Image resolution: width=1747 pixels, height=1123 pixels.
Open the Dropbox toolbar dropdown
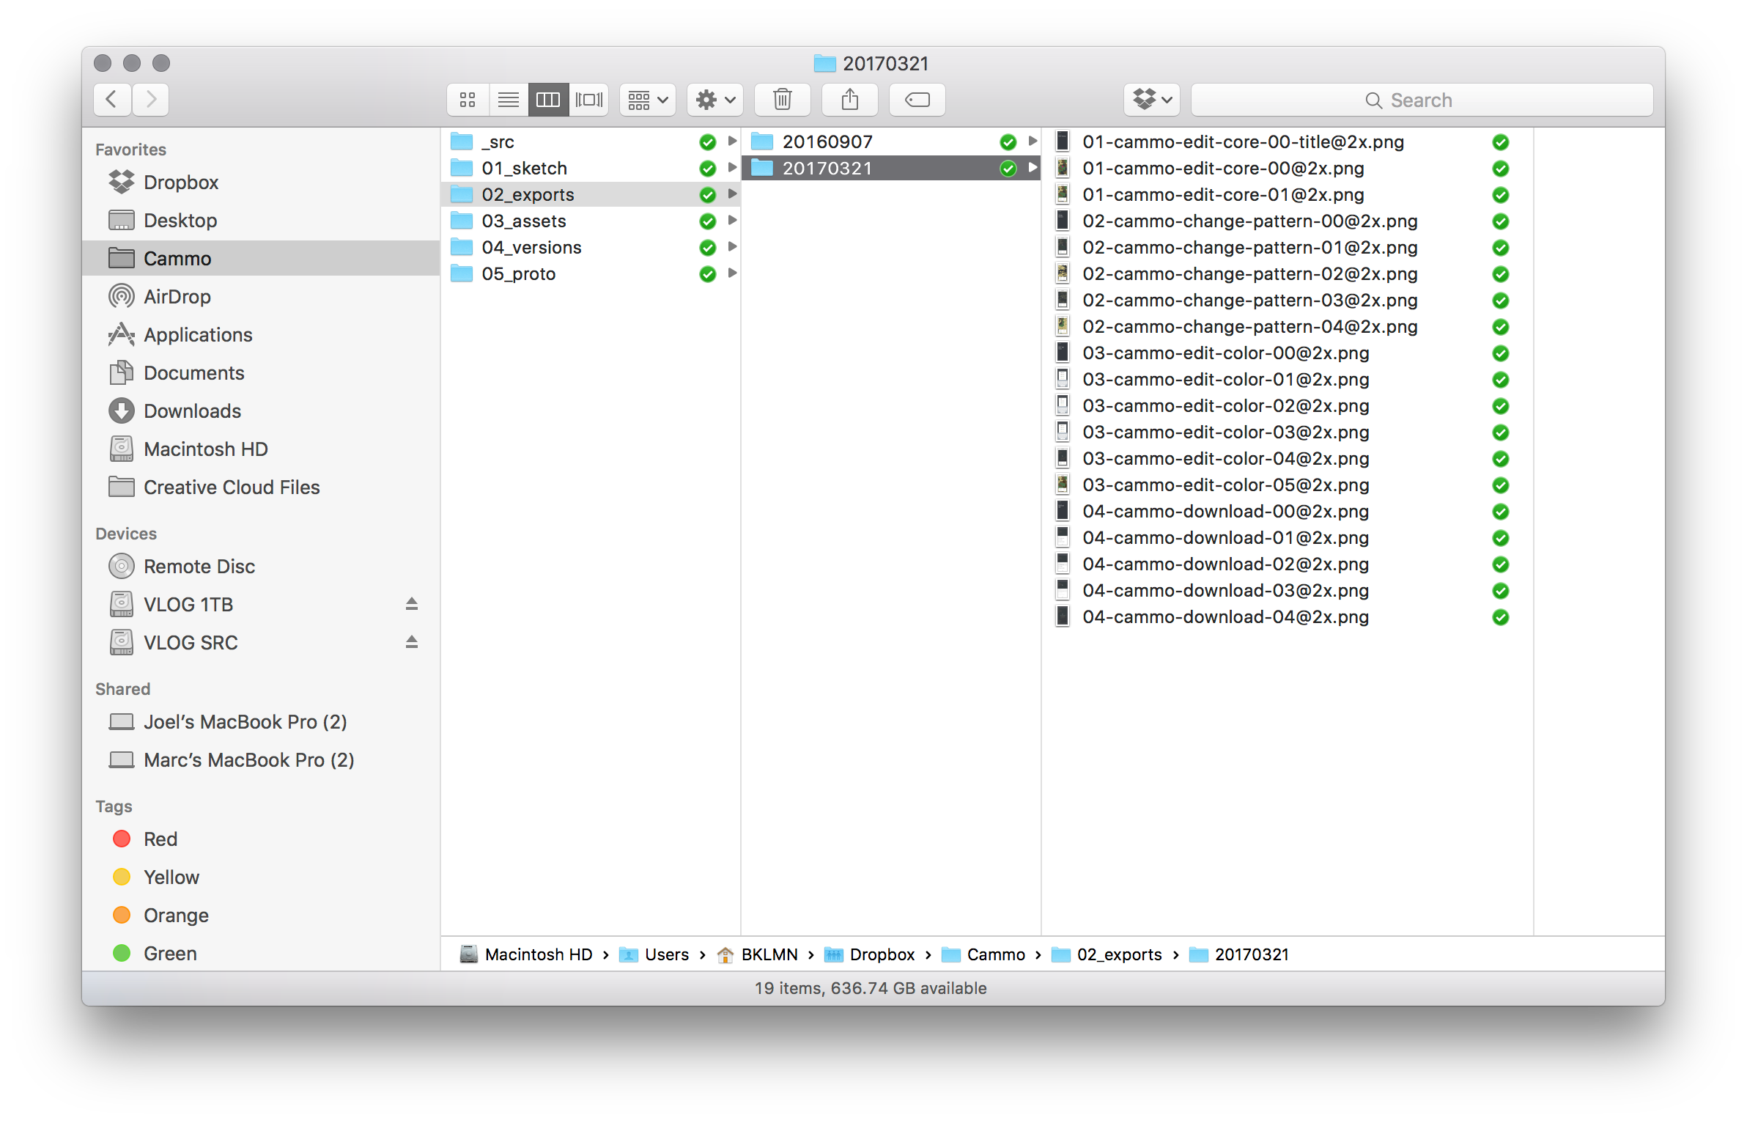[x=1151, y=100]
